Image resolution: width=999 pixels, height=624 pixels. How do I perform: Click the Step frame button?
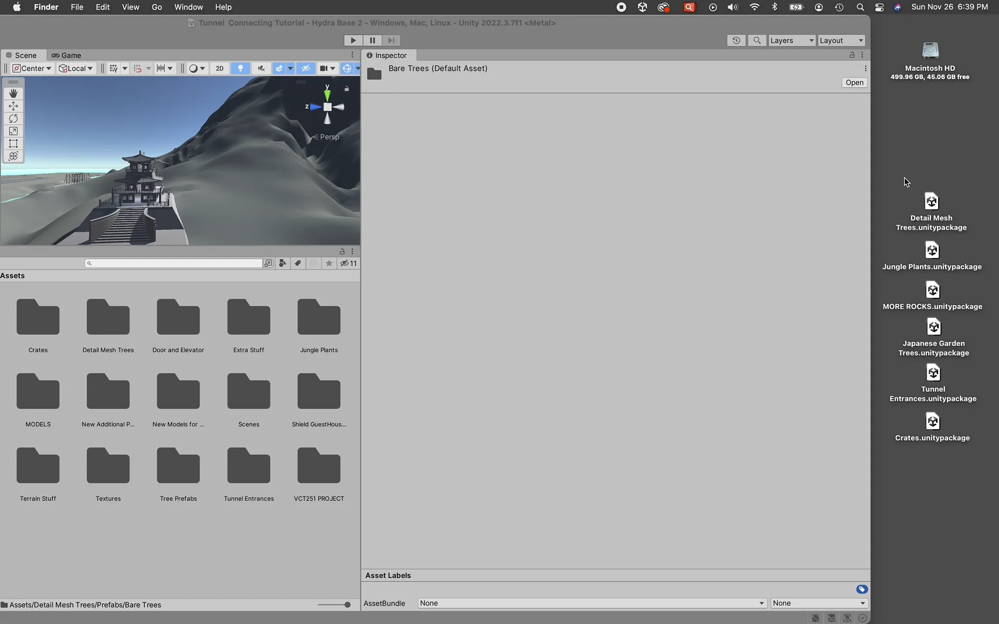coord(391,41)
